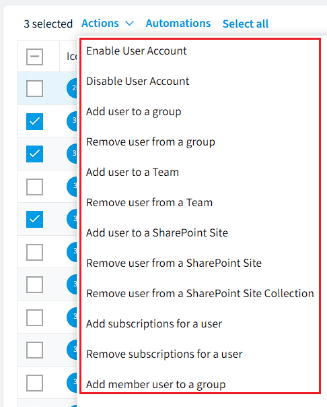The width and height of the screenshot is (327, 407).
Task: Open the Actions dropdown chevron
Action: coord(129,24)
